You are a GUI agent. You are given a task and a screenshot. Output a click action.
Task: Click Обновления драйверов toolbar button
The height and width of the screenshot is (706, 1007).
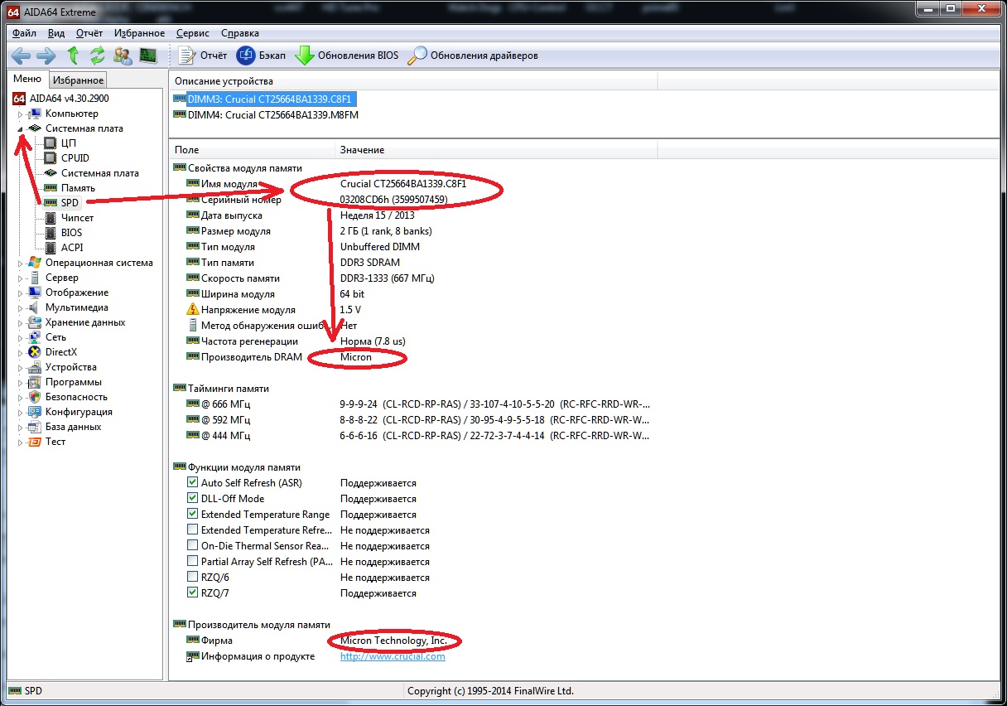[x=473, y=56]
